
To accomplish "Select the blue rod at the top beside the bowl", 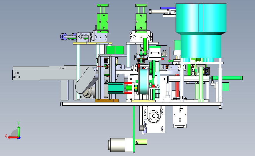I will 168,8.
